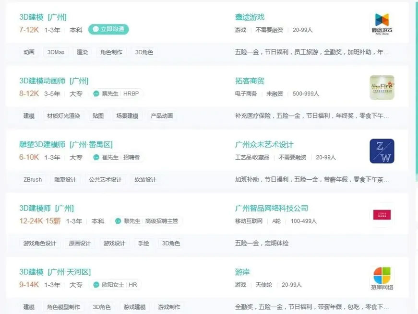Click the 游岸网络 colorful logo
Viewport: 418px width, 314px height.
[x=382, y=279]
